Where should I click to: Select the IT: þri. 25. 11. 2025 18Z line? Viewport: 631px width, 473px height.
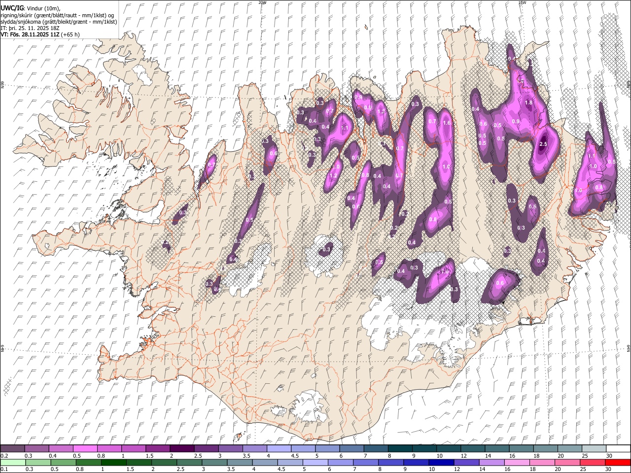coord(30,28)
